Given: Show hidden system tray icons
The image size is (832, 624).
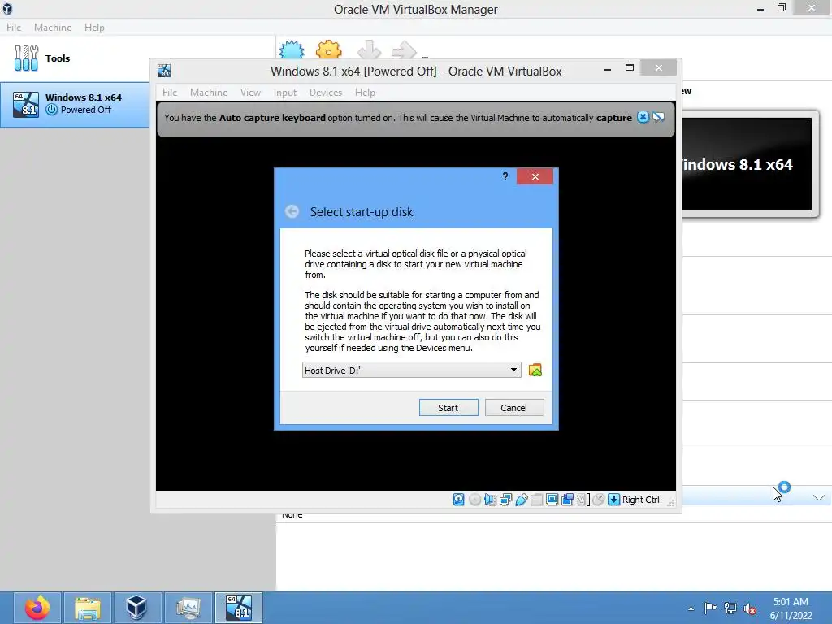Looking at the screenshot, I should (691, 609).
